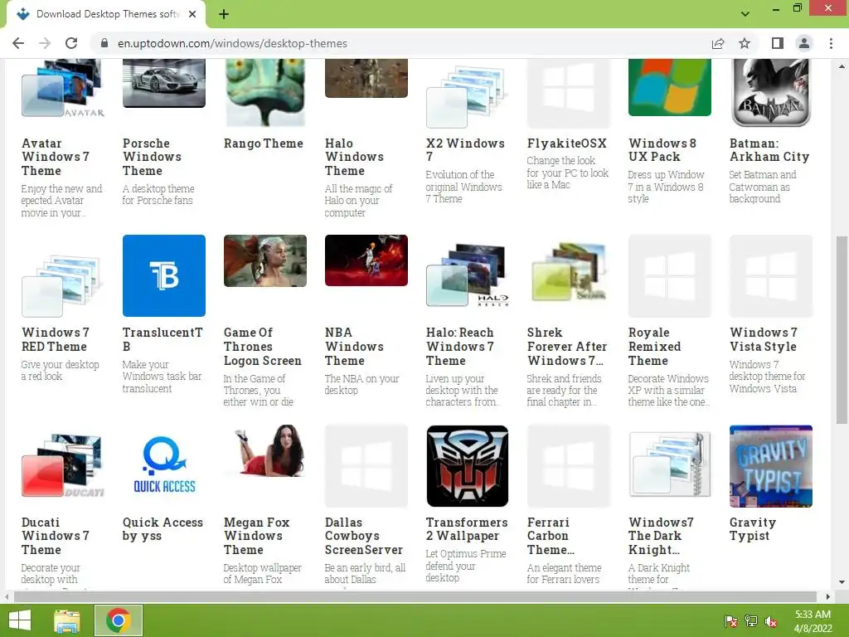Bookmark this page with the star icon
The height and width of the screenshot is (637, 849).
tap(745, 43)
